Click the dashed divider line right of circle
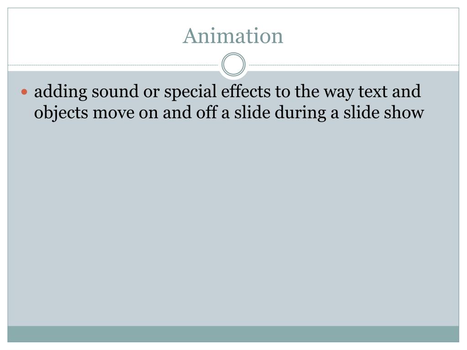Screen dimensions: 467x350 pos(354,65)
